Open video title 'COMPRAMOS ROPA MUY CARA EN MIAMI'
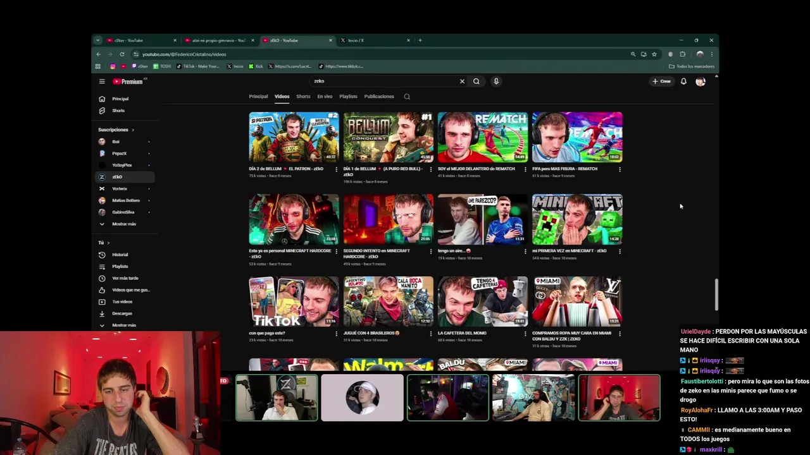The width and height of the screenshot is (810, 455). (571, 336)
